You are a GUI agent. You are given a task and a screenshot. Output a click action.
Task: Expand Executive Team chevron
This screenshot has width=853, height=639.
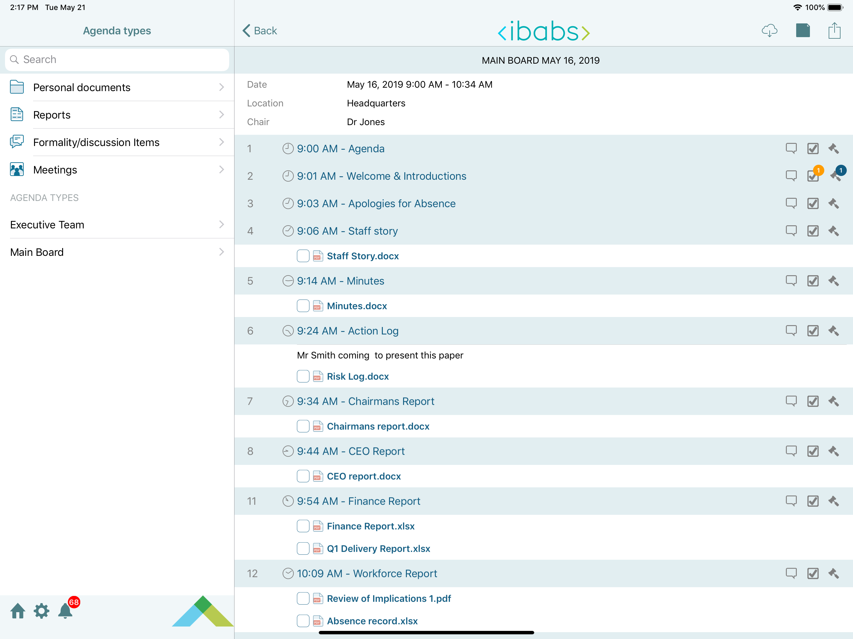coord(221,224)
